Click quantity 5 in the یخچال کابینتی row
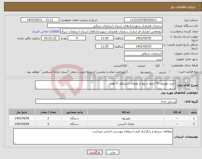 point(48,124)
